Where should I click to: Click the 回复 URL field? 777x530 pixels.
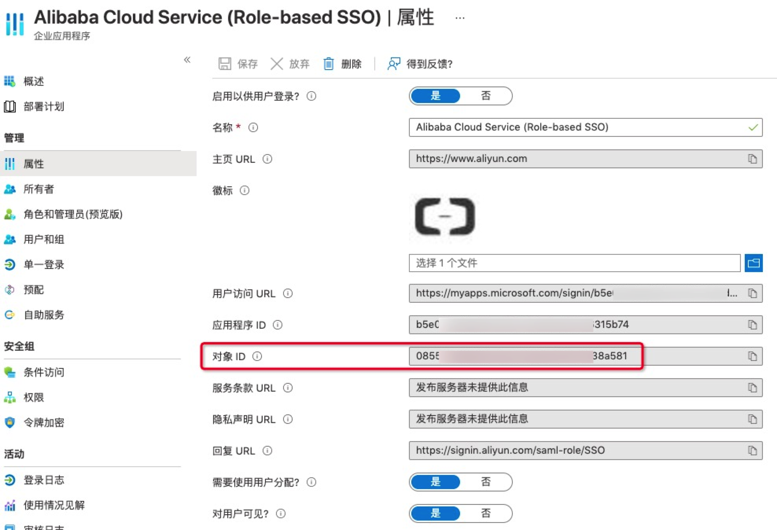(x=586, y=451)
